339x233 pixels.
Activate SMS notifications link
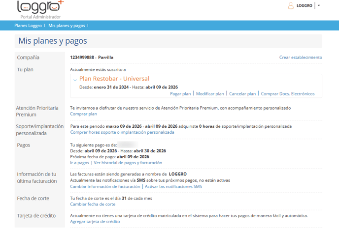tap(173, 187)
